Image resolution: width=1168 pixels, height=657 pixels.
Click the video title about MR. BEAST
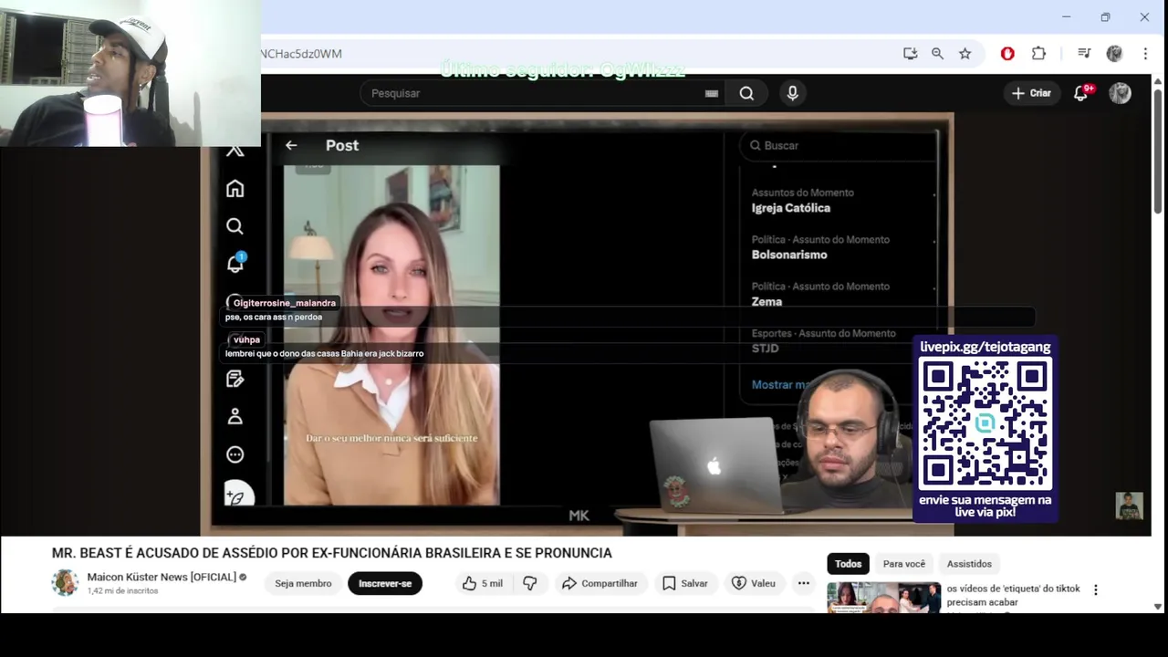pos(331,553)
